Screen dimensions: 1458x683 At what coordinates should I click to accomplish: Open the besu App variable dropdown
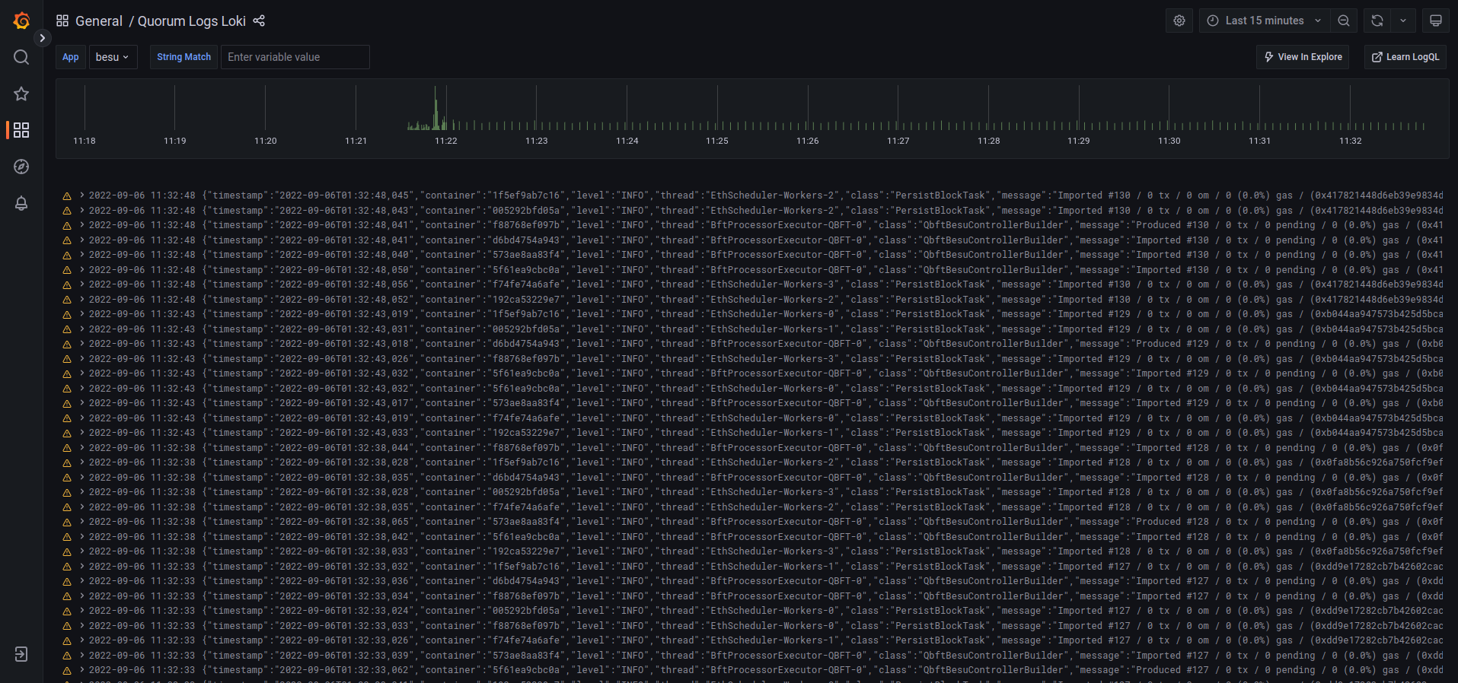click(x=113, y=57)
